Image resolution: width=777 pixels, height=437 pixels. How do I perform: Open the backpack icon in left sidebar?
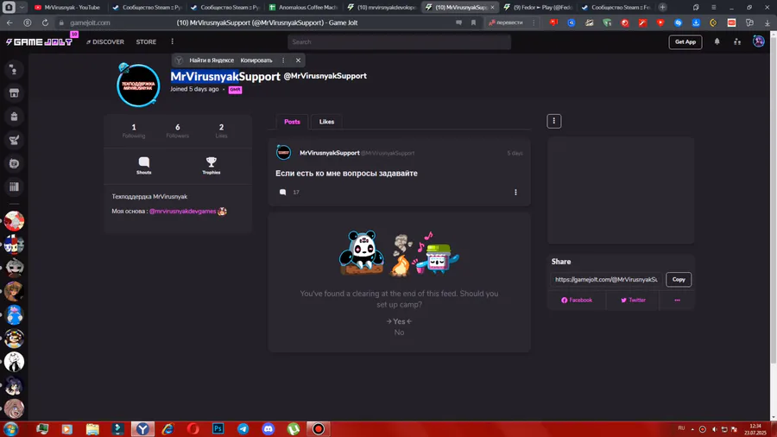coord(14,117)
